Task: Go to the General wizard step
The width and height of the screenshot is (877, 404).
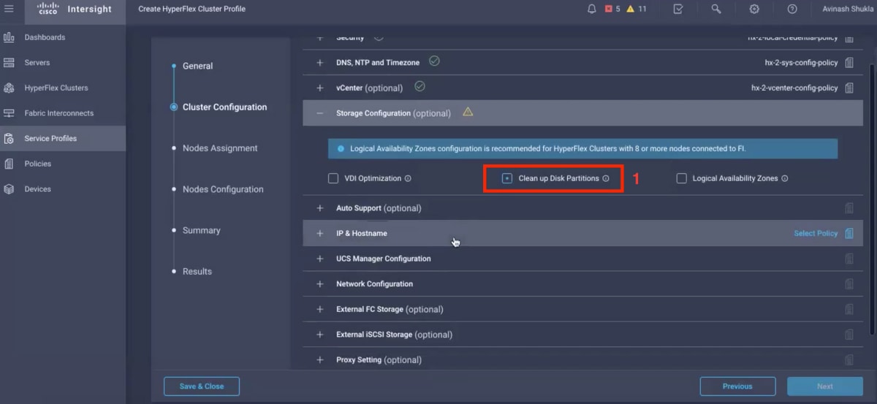Action: [x=197, y=66]
